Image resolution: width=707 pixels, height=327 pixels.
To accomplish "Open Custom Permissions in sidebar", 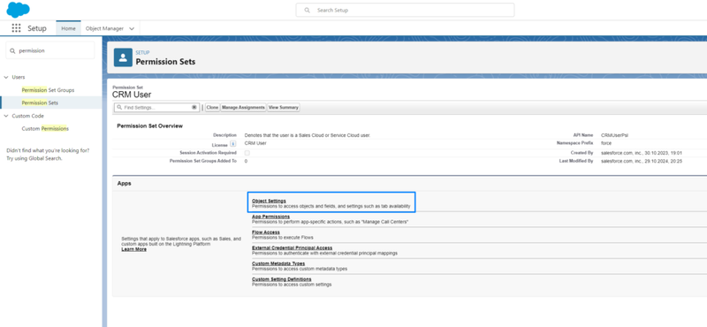I will point(45,128).
